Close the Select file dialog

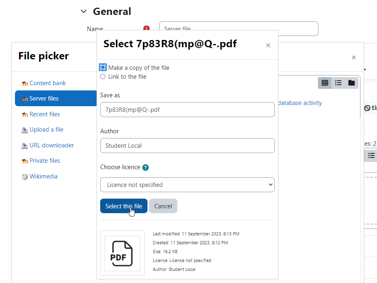point(268,45)
